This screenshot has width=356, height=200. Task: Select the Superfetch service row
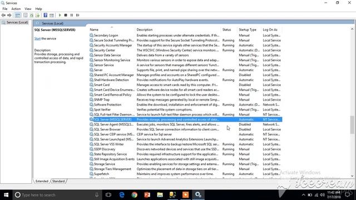[x=185, y=174]
